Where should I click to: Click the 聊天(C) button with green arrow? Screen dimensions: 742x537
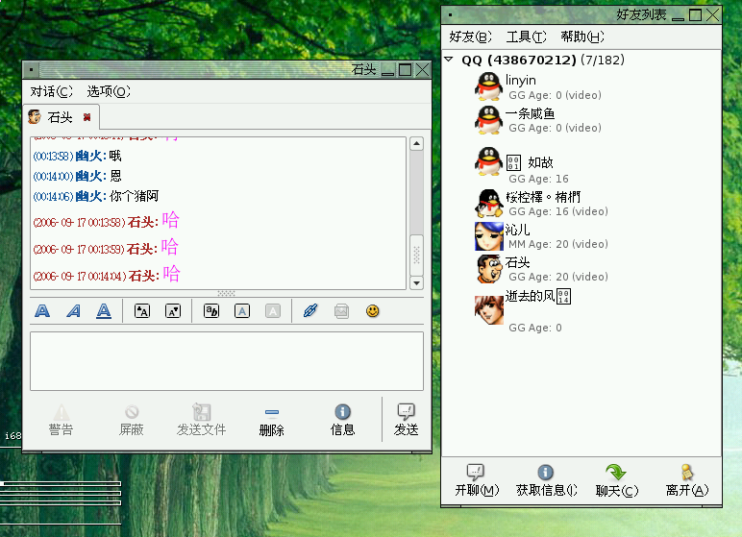pos(616,480)
